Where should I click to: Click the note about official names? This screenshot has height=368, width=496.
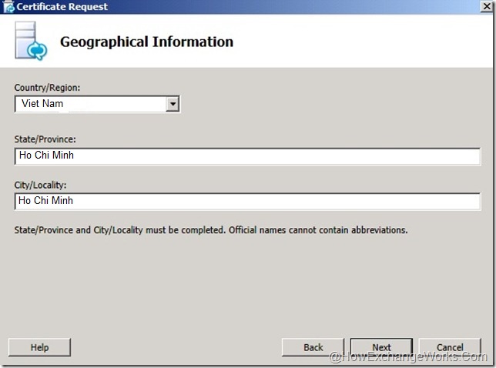(x=210, y=229)
